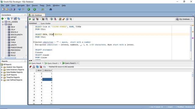Click the Unshared SQL Worksheet icon

point(60,19)
